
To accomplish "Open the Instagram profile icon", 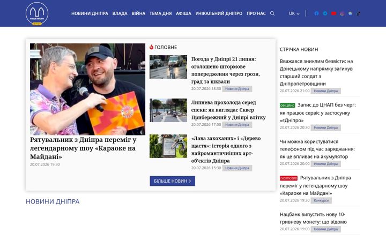I will [x=342, y=13].
